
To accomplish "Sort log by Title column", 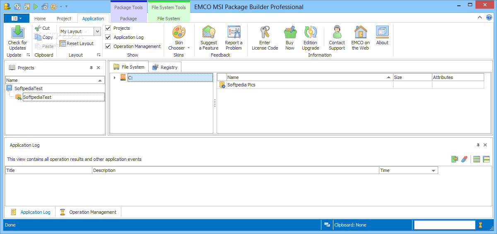I will 48,170.
